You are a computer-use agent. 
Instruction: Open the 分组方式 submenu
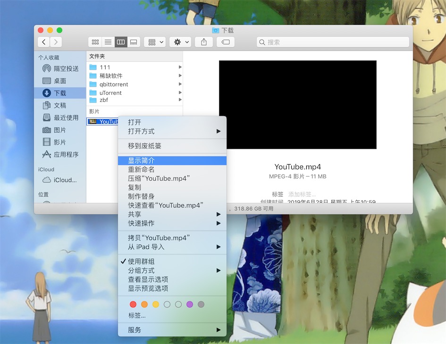(x=172, y=270)
